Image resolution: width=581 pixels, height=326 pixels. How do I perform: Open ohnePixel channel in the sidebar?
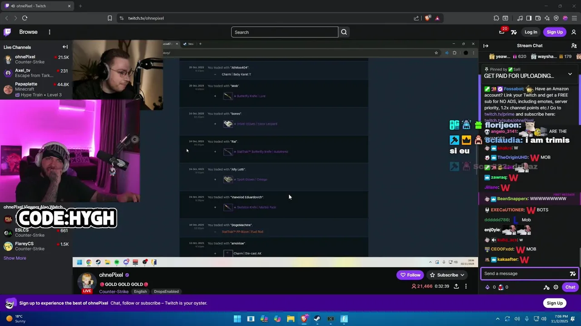coord(36,60)
